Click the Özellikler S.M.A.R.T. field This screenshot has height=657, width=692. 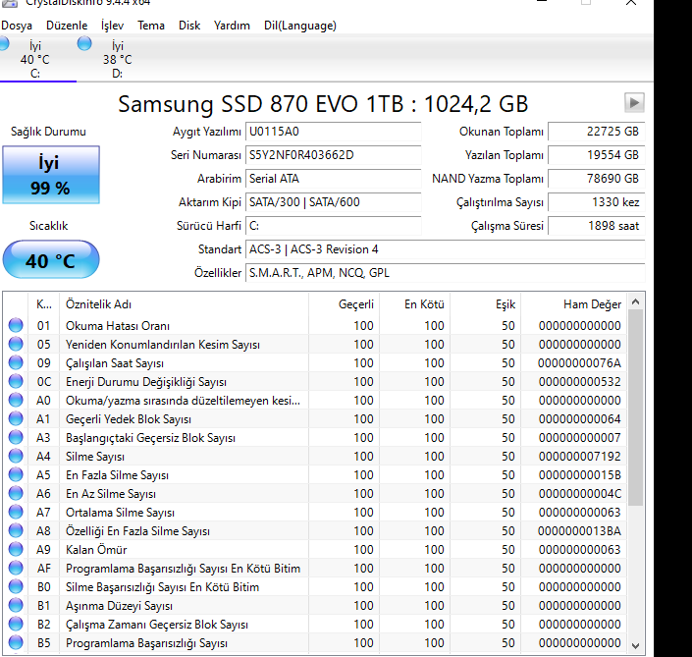445,273
